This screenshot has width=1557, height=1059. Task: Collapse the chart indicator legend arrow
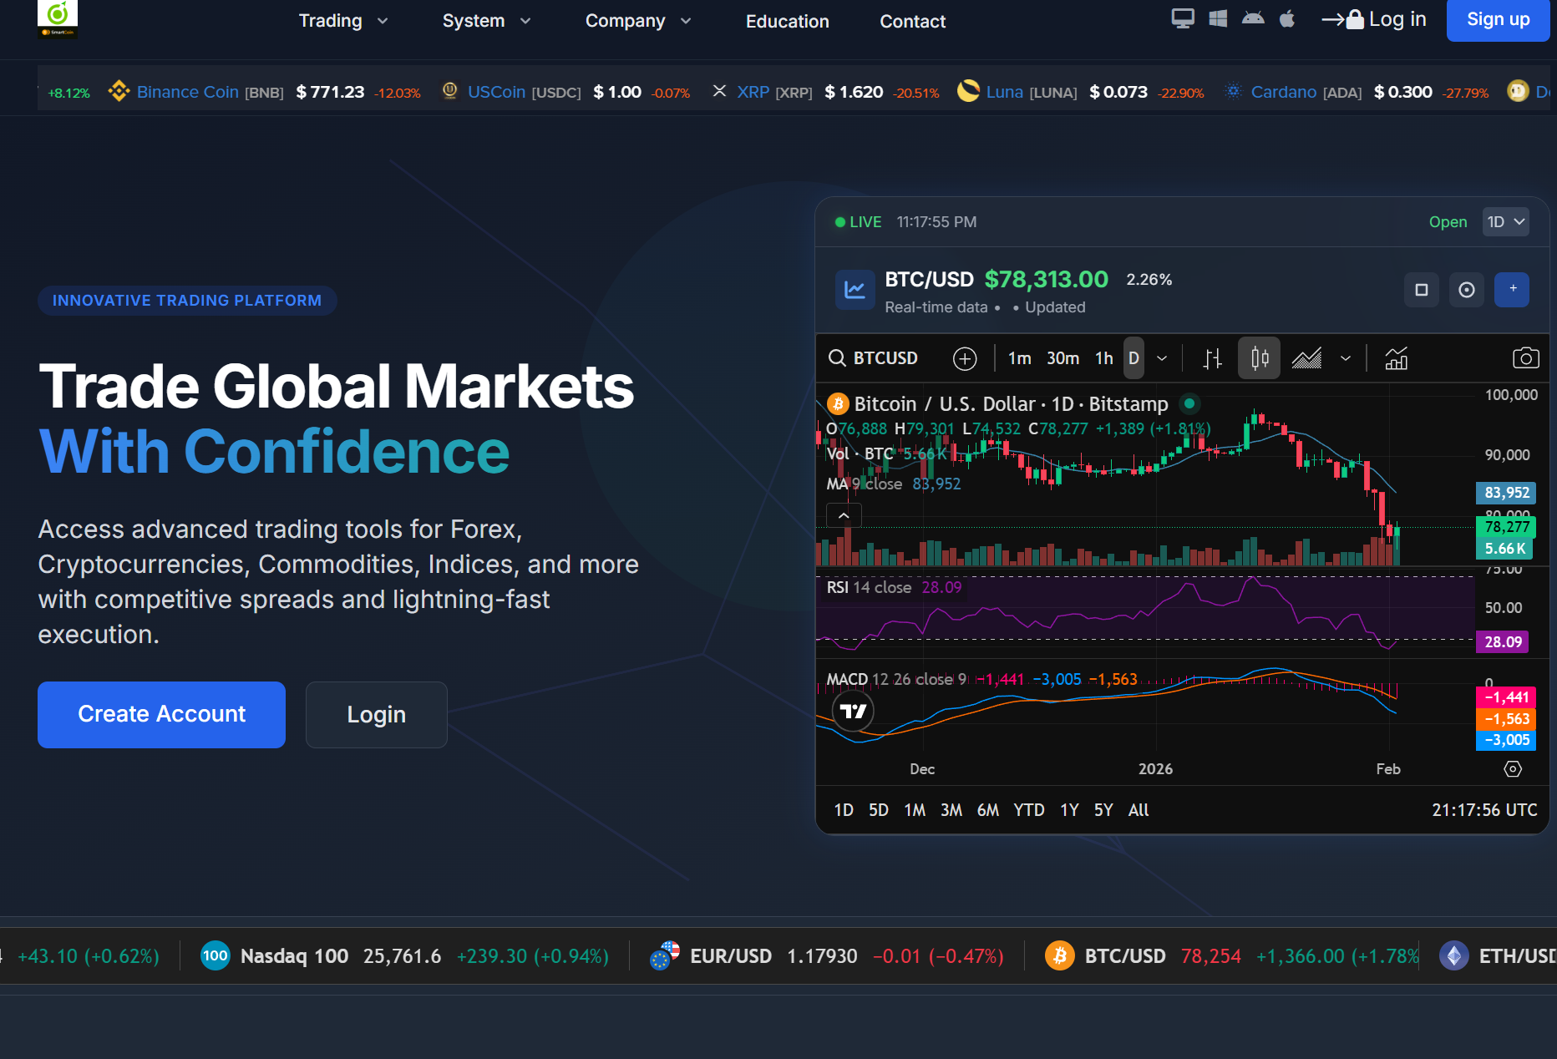(x=844, y=515)
